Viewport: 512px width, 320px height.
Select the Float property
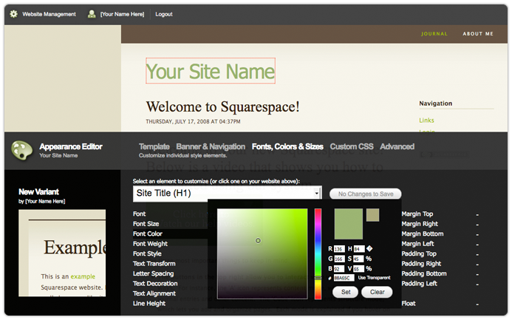coord(408,303)
